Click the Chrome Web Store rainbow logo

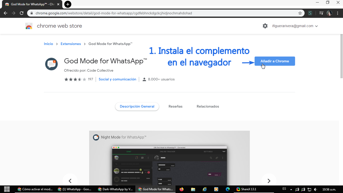[x=29, y=26]
